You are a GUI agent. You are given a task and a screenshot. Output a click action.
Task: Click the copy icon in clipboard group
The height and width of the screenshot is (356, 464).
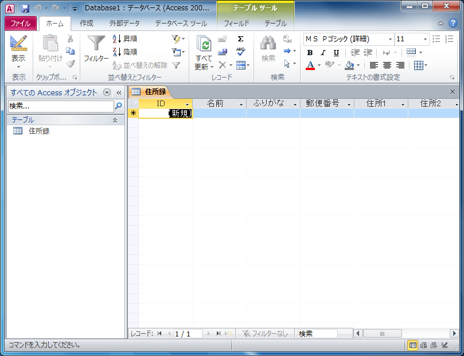click(70, 51)
